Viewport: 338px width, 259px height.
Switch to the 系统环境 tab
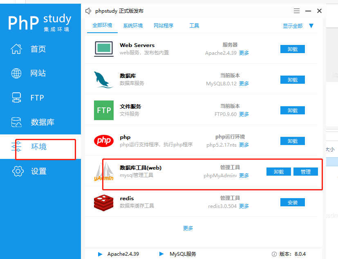pos(133,26)
